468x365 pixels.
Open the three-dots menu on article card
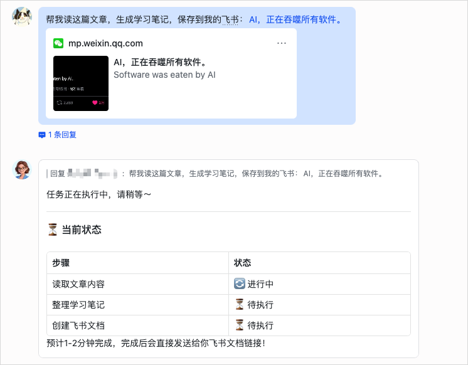281,43
